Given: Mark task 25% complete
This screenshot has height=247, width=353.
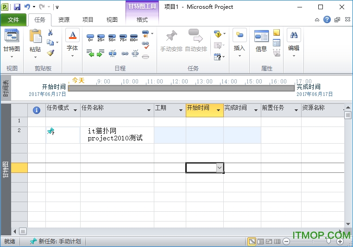Looking at the screenshot, I should 101,38.
